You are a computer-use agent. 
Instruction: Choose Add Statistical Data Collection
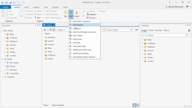tap(84, 57)
